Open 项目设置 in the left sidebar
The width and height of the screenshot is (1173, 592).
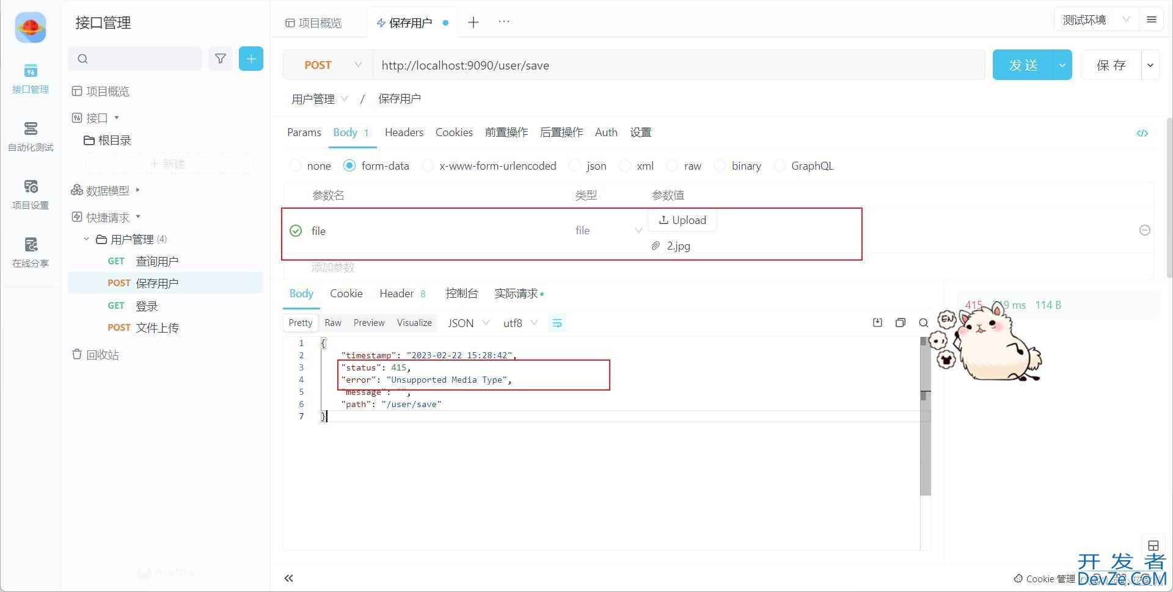[x=31, y=194]
